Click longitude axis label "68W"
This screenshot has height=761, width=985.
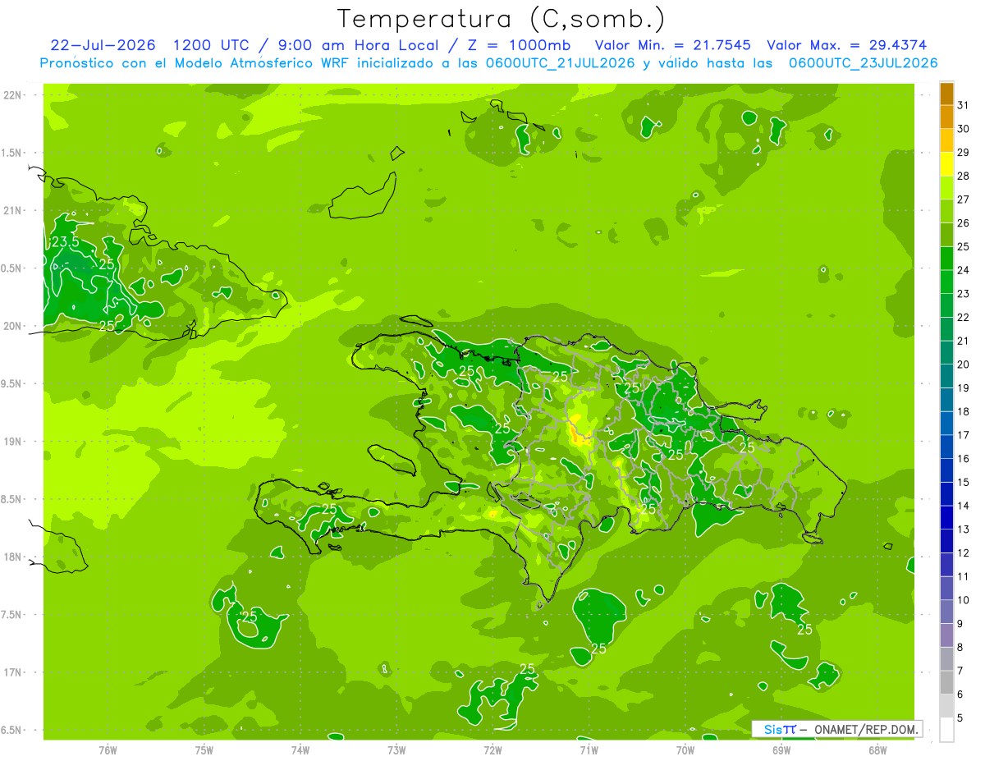click(x=877, y=750)
